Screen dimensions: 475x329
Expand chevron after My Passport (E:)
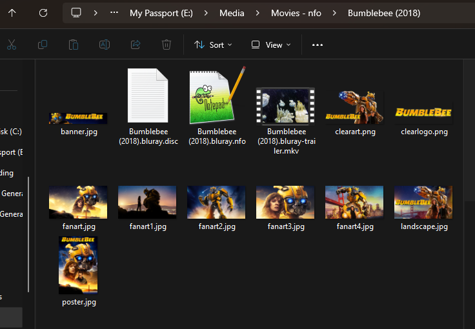tap(207, 13)
